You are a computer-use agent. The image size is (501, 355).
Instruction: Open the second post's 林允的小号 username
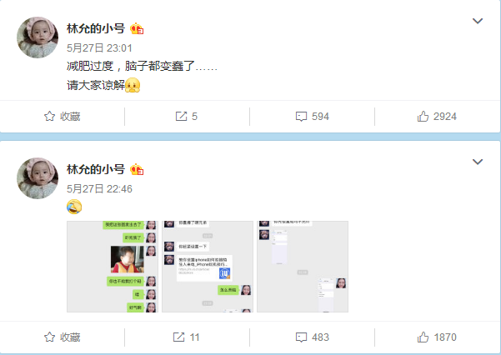point(96,169)
